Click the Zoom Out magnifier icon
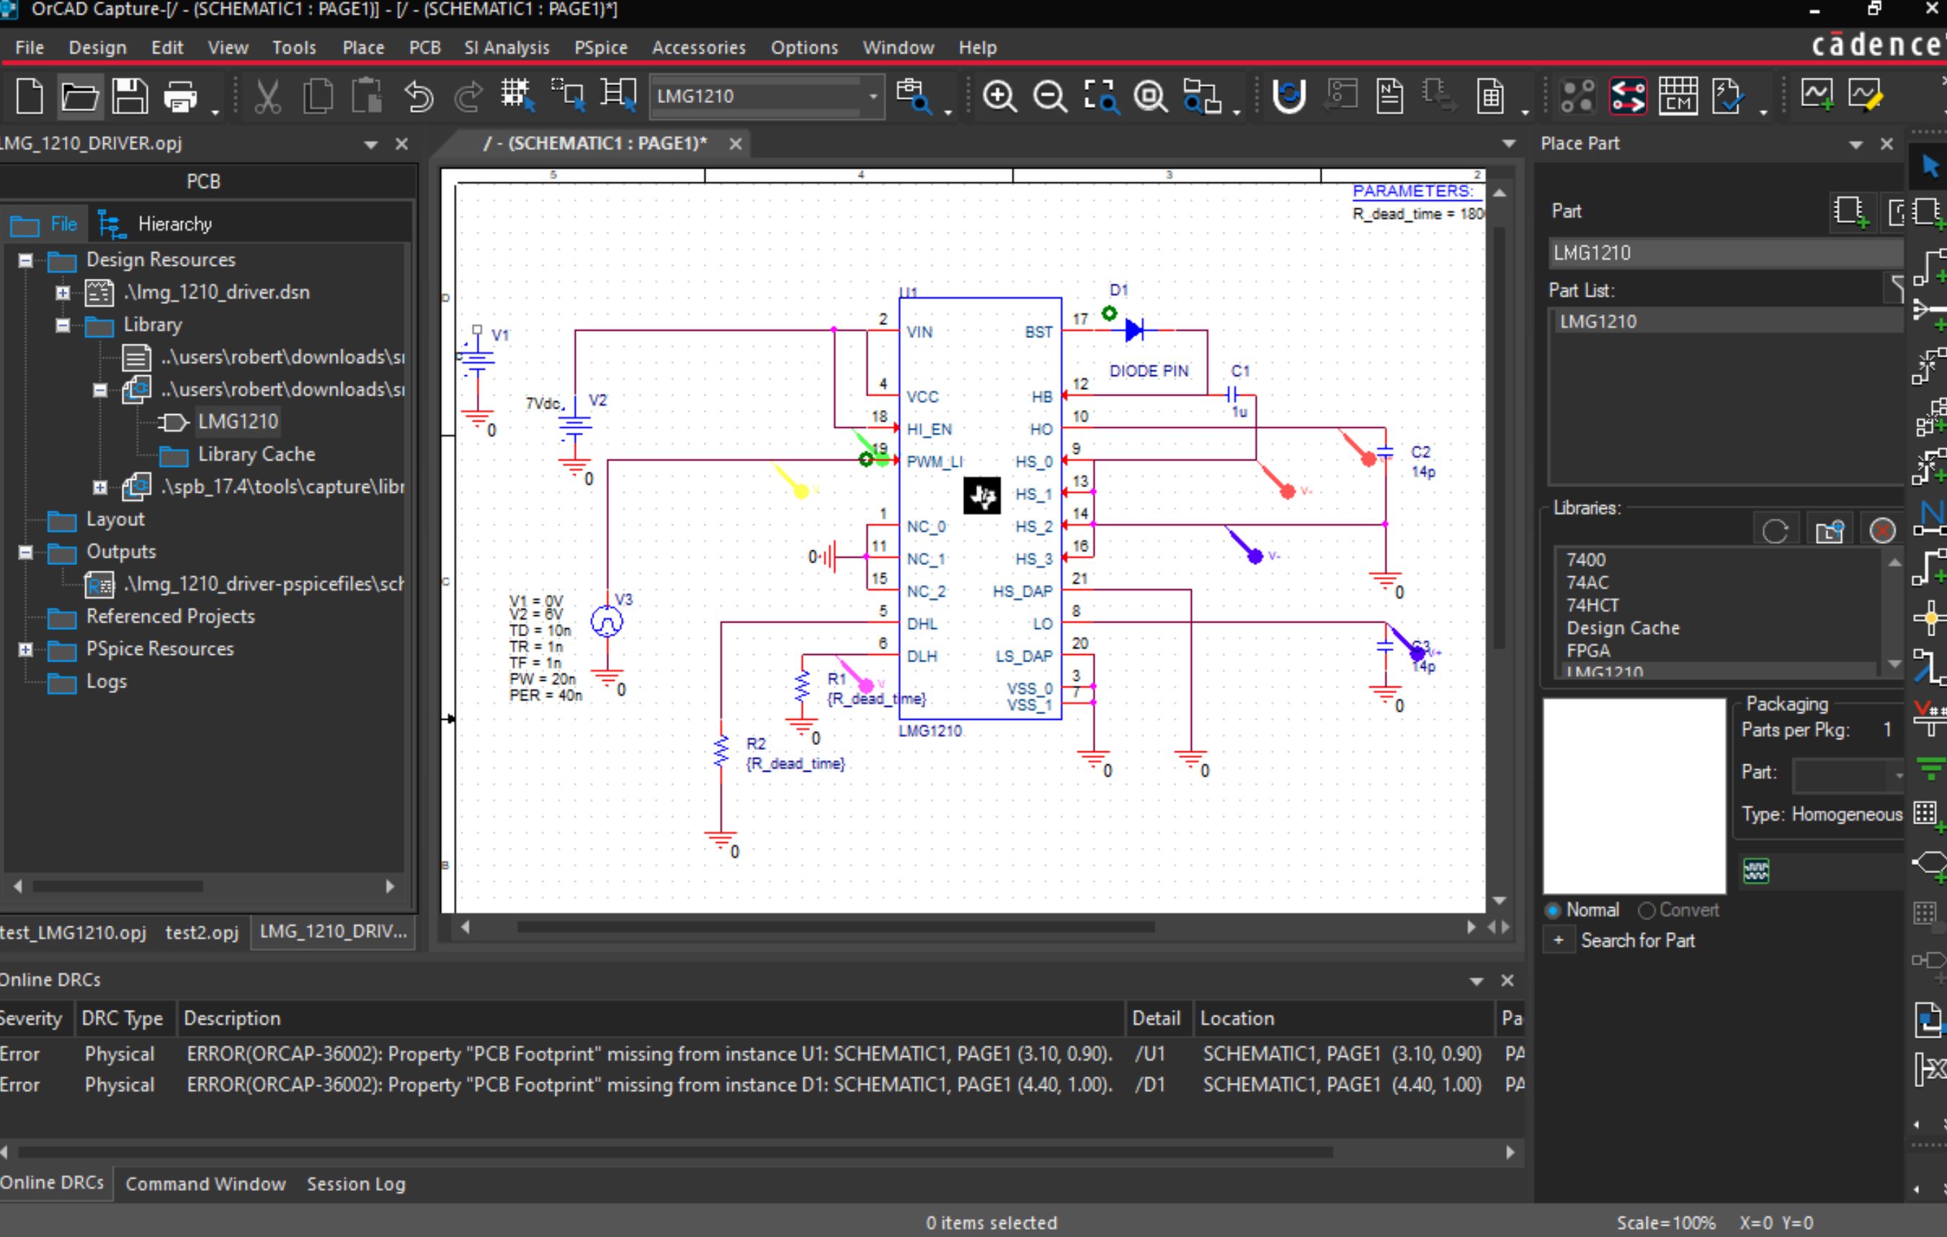This screenshot has height=1237, width=1947. point(1049,97)
